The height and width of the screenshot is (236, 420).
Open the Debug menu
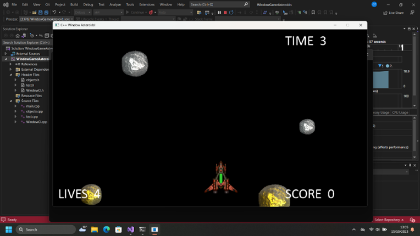point(88,4)
